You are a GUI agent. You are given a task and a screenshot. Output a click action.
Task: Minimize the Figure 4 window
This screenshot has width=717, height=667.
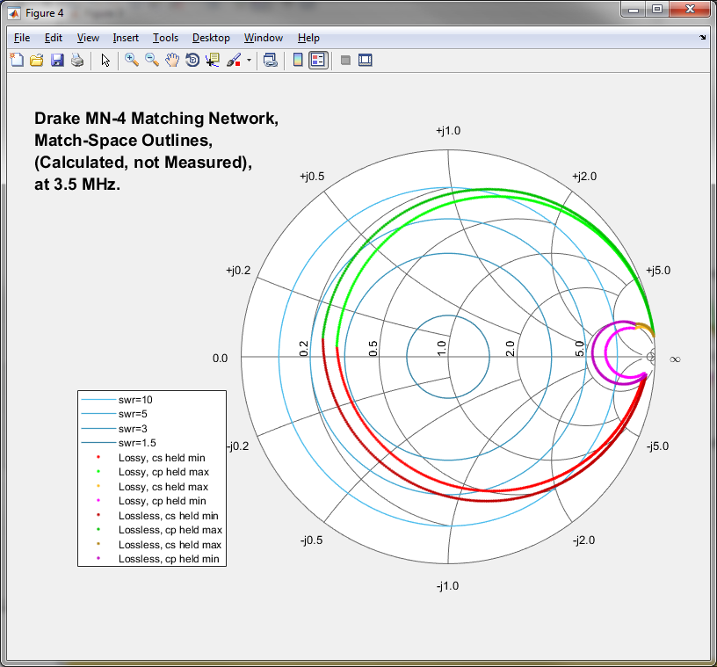click(634, 10)
